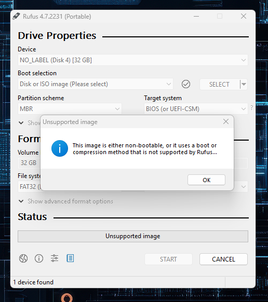Click the 'Partition scheme' label
The height and width of the screenshot is (302, 268).
click(41, 98)
